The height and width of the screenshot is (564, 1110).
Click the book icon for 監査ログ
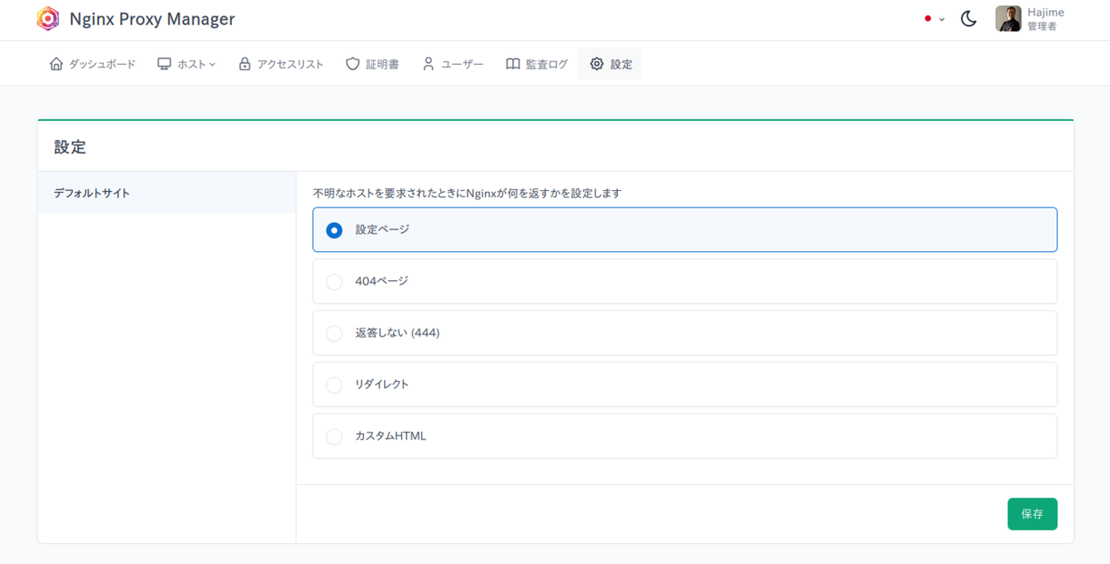click(x=513, y=65)
